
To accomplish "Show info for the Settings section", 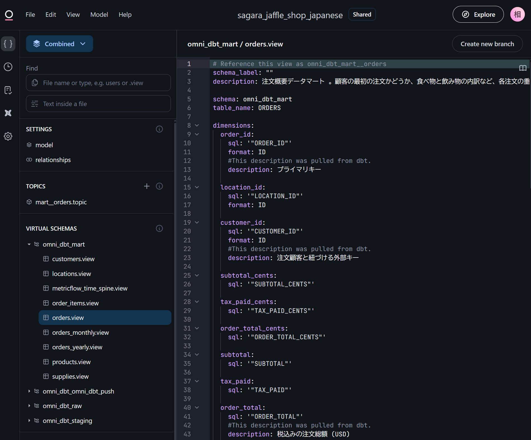I will pyautogui.click(x=159, y=129).
